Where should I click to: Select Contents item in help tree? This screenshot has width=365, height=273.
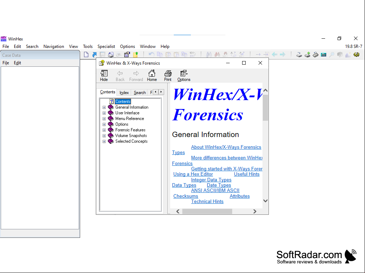point(123,102)
